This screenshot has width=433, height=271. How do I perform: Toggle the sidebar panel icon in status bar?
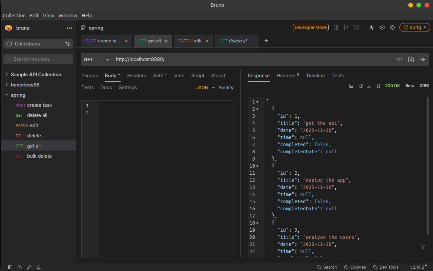(x=10, y=267)
